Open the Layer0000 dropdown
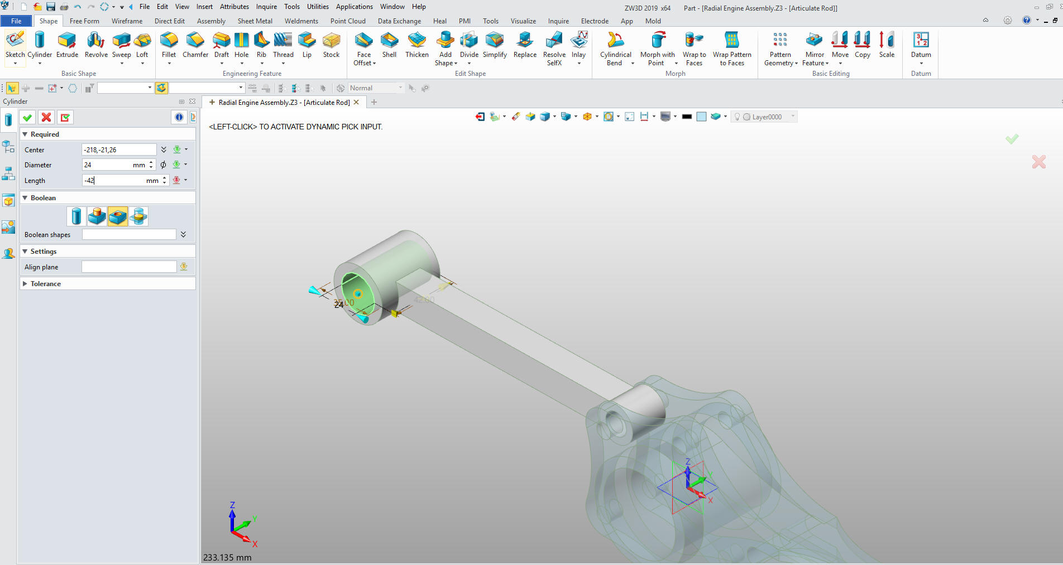Viewport: 1063px width, 565px height. tap(792, 117)
